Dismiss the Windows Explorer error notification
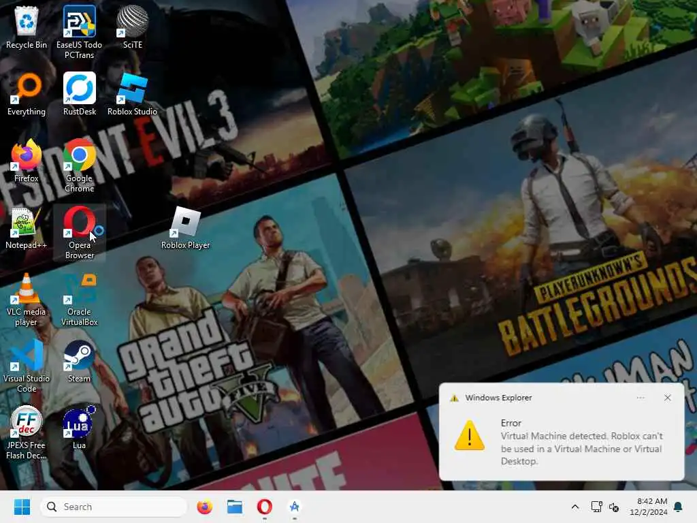Screen dimensions: 697x523 coord(667,398)
